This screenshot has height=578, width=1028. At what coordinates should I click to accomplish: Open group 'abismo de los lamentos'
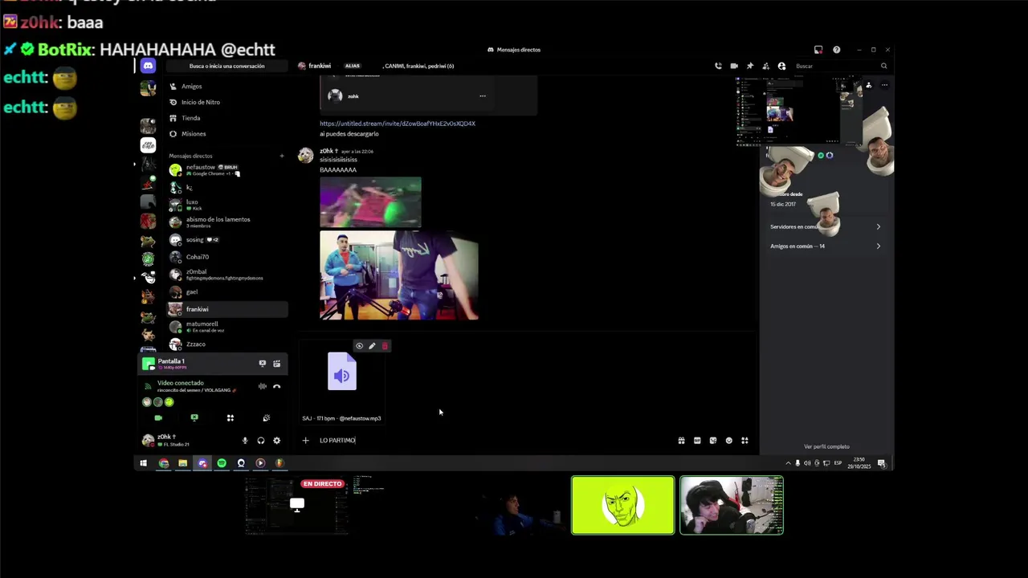point(227,222)
